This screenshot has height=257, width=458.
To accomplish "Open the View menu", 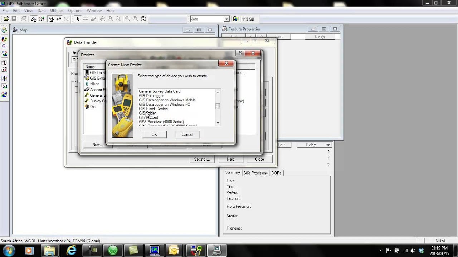I will [x=29, y=11].
